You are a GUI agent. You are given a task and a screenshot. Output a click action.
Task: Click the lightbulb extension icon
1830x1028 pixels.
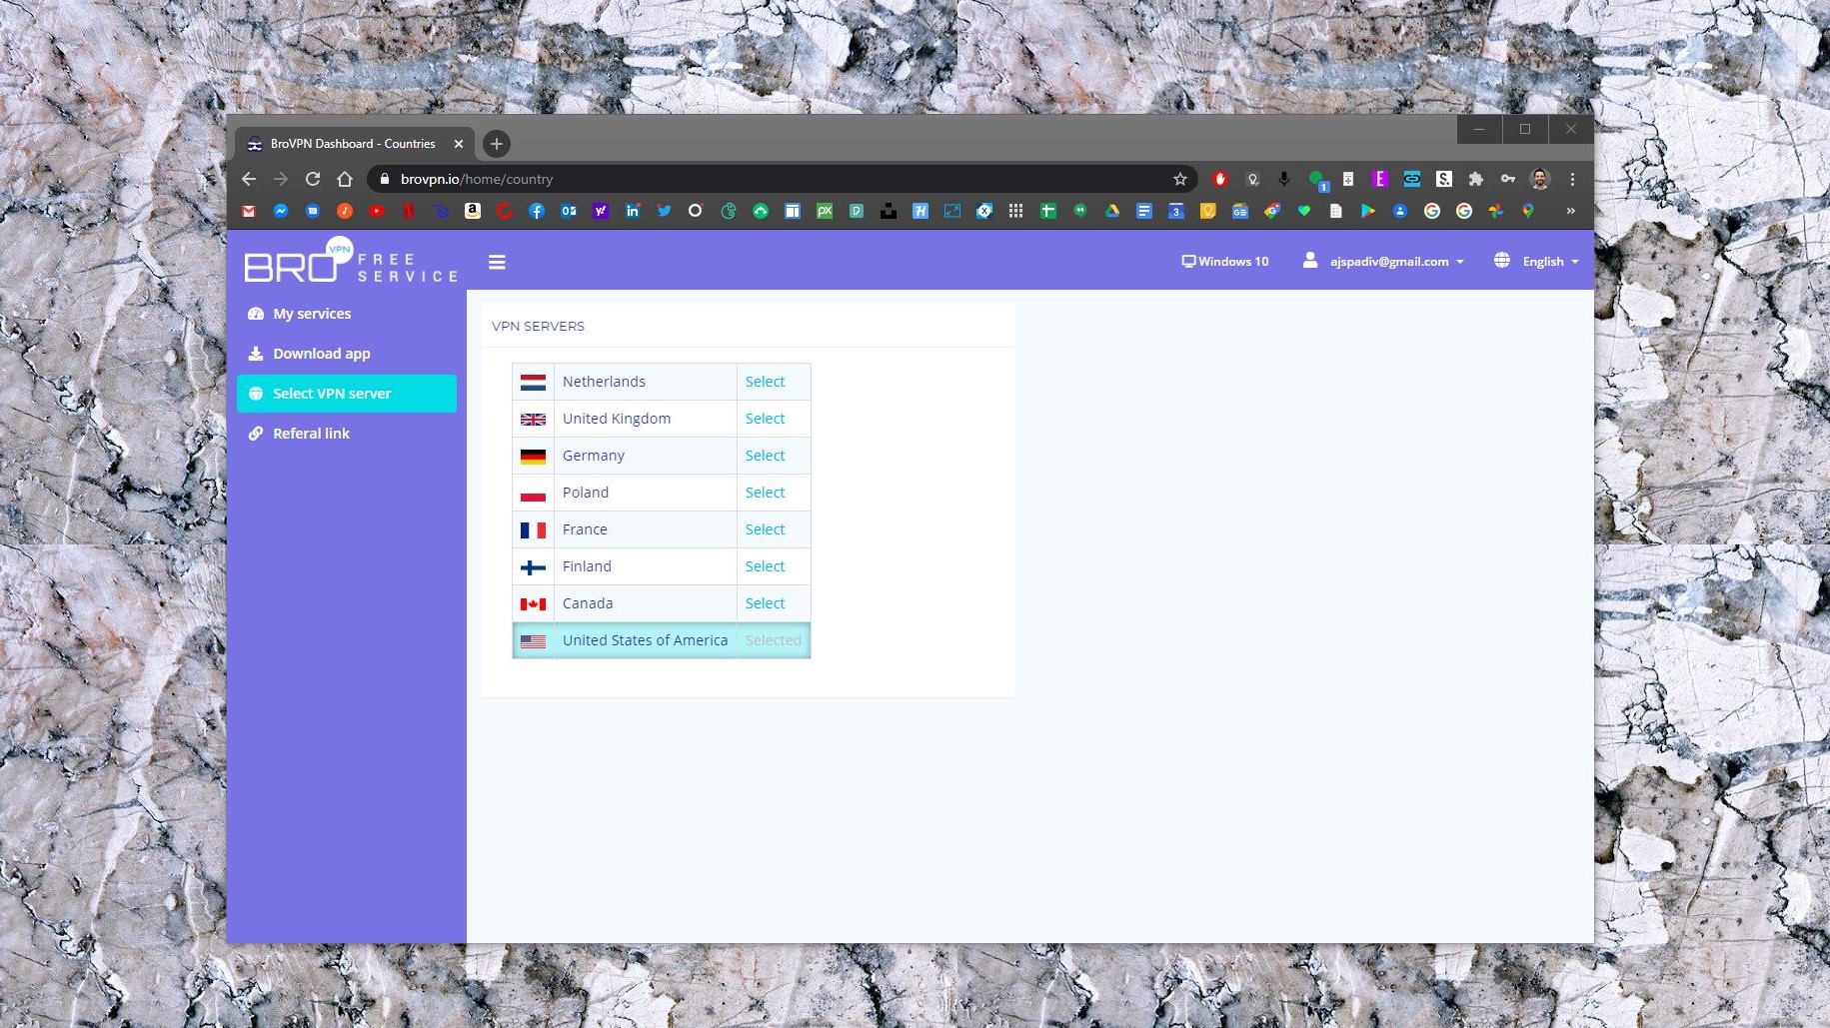[x=1252, y=179]
